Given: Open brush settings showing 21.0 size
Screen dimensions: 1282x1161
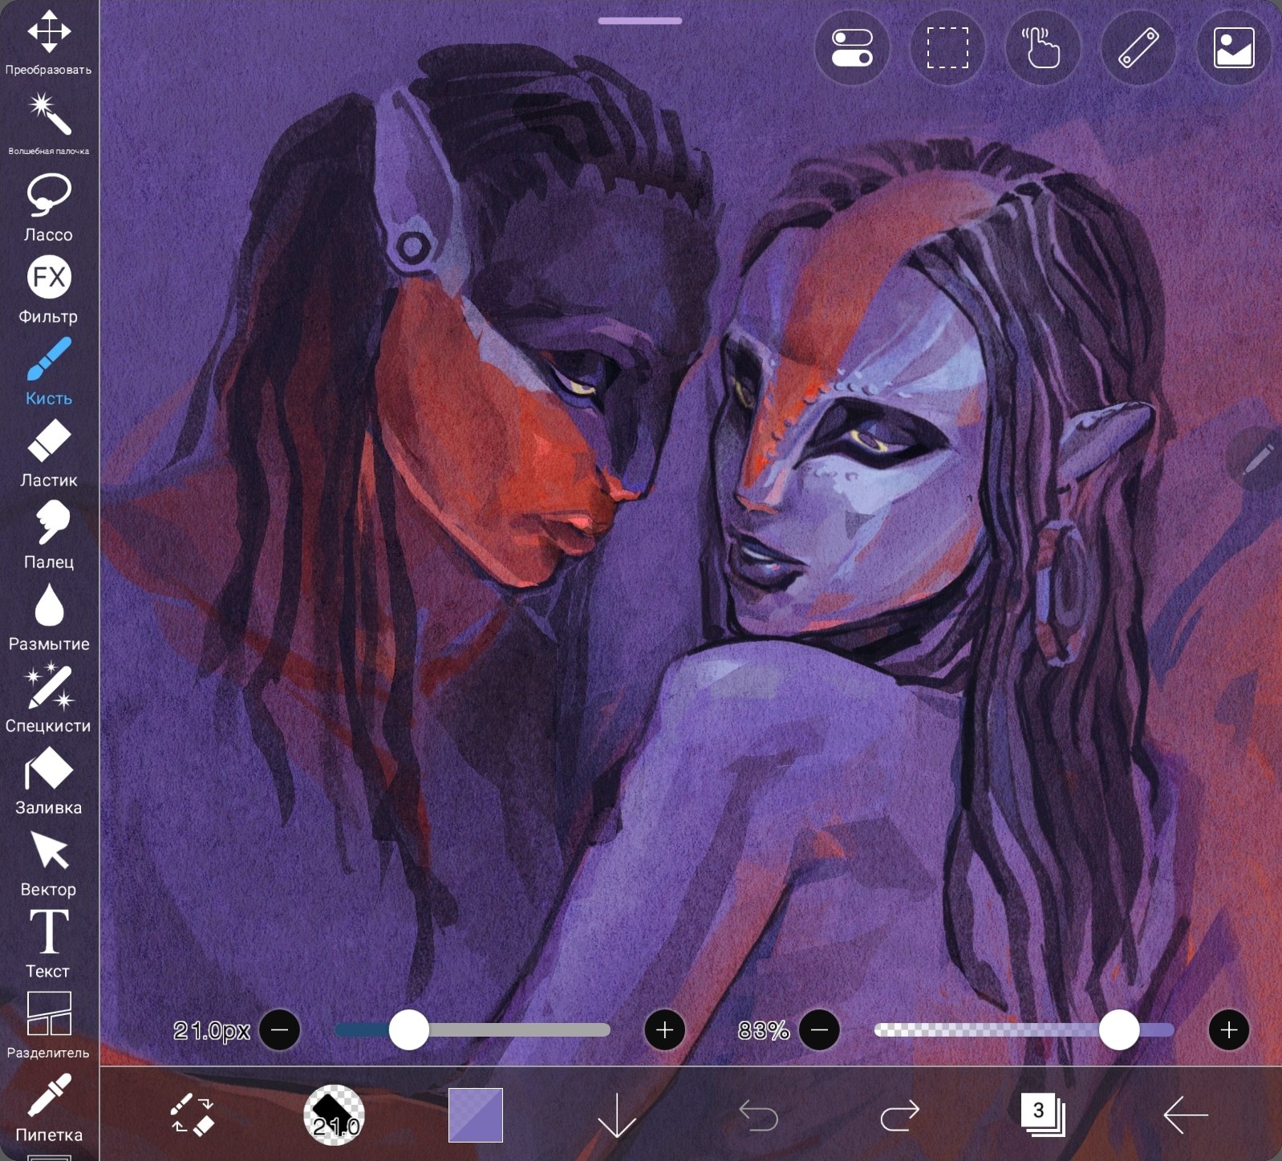Looking at the screenshot, I should coord(334,1114).
